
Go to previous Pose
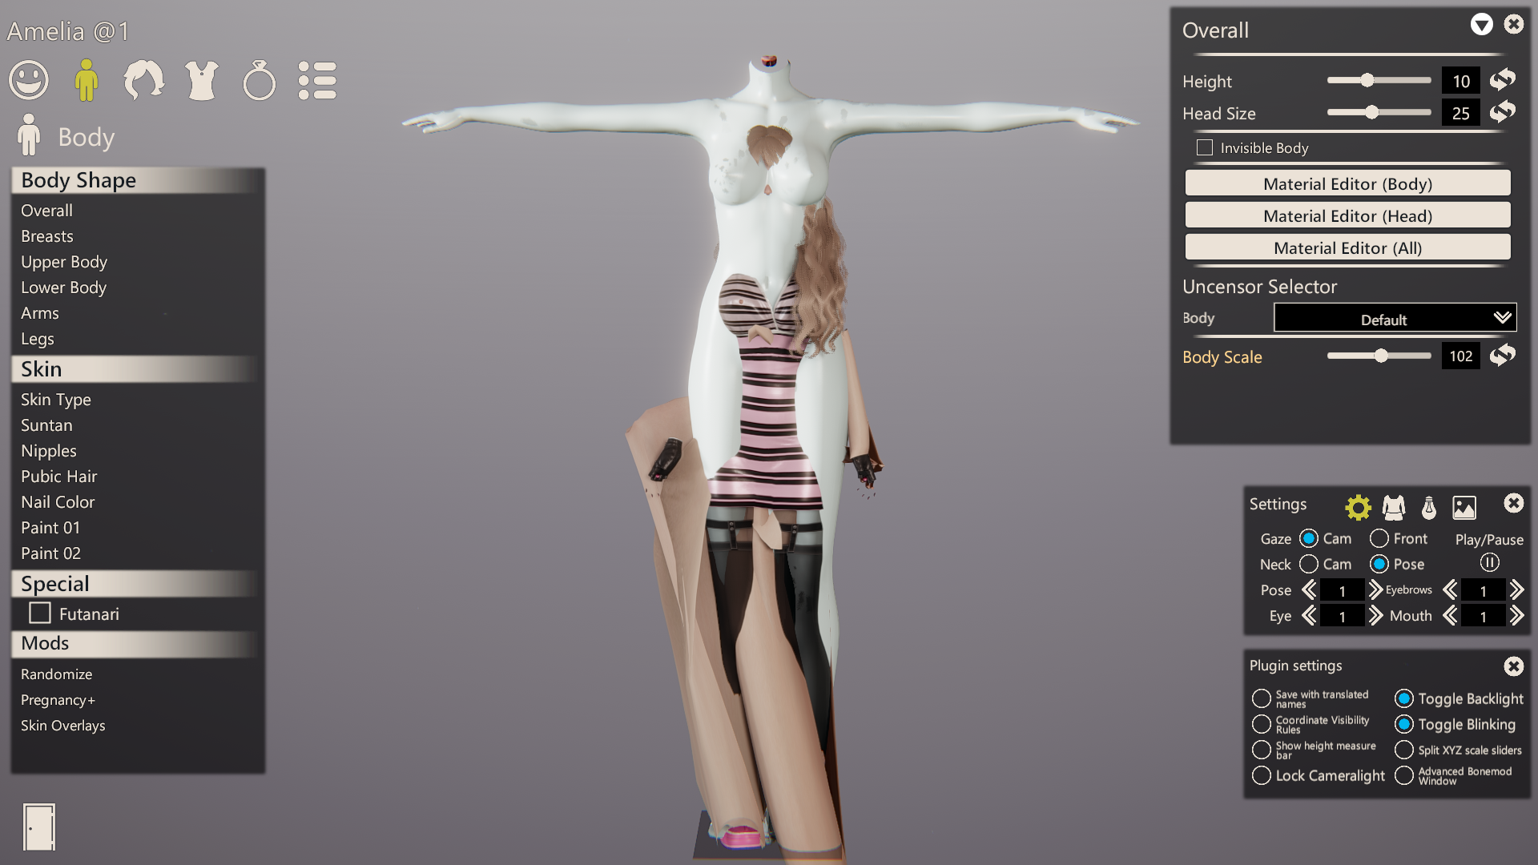click(1309, 590)
